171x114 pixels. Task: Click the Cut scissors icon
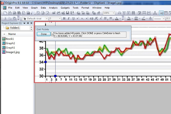click(x=5, y=18)
